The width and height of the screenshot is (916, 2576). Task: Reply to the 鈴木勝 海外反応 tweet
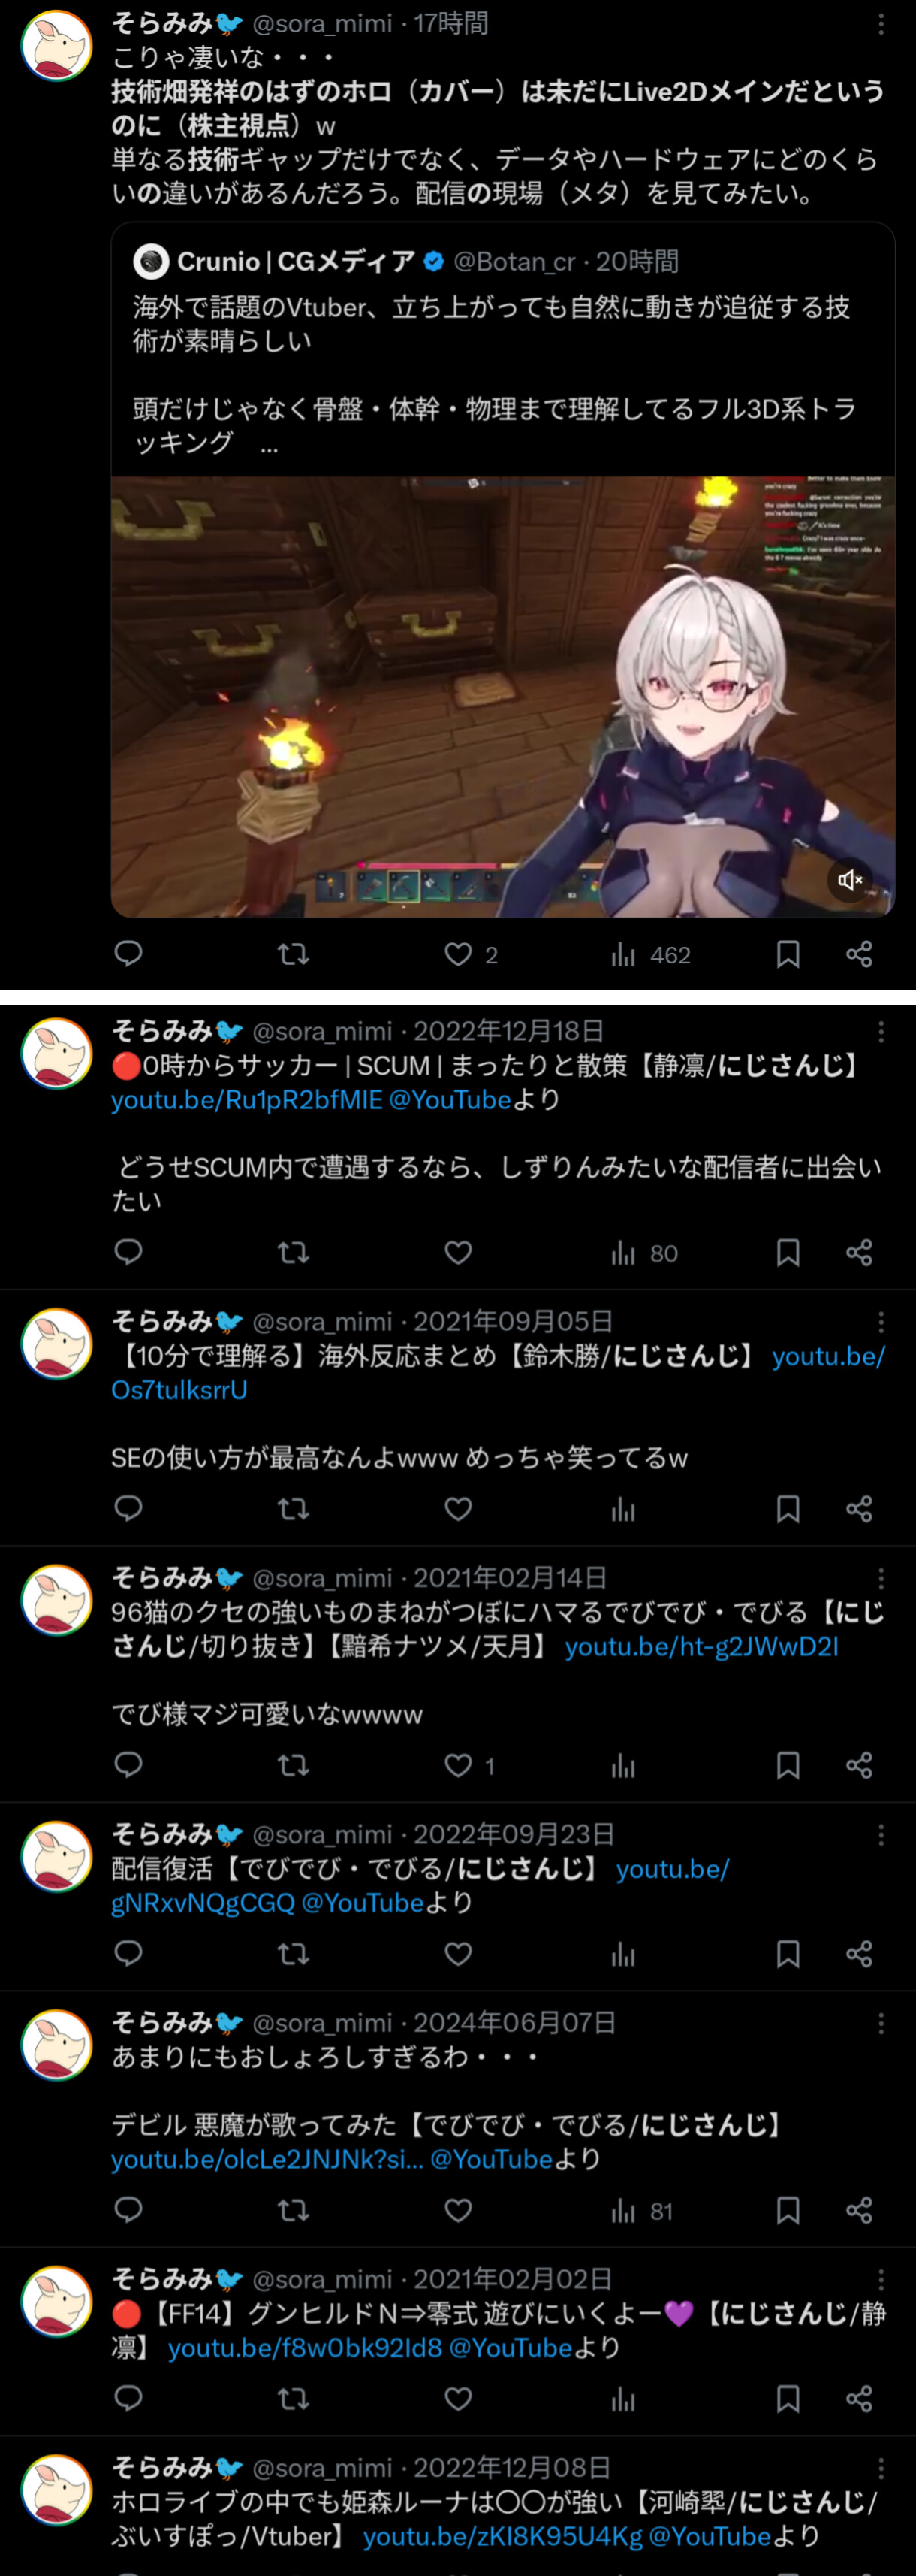coord(129,1508)
